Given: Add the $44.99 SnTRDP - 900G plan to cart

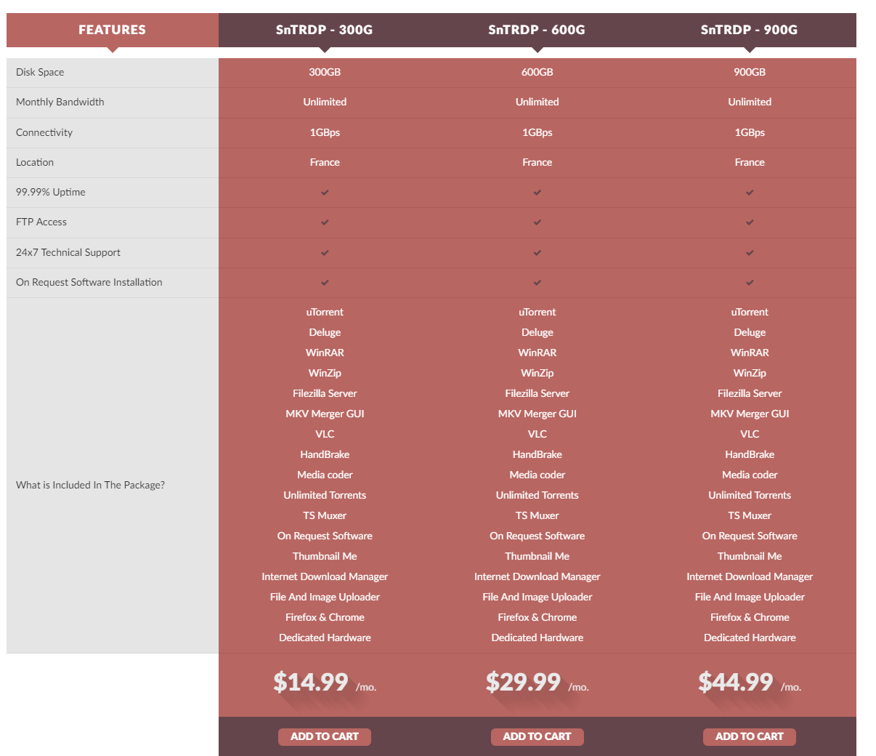Looking at the screenshot, I should [x=750, y=736].
